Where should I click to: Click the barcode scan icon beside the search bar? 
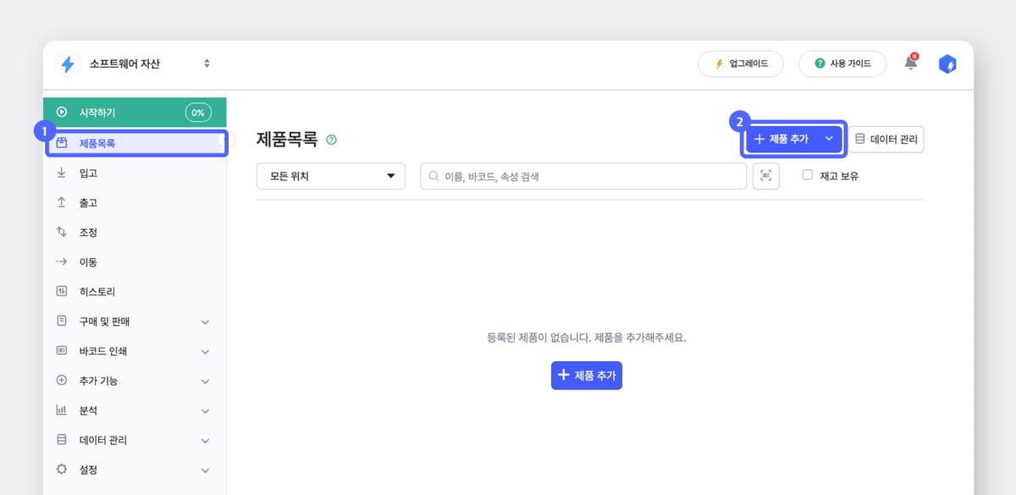[x=766, y=176]
